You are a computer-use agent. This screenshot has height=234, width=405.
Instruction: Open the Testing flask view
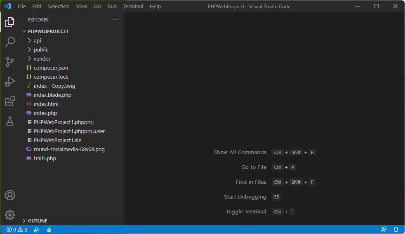(10, 121)
